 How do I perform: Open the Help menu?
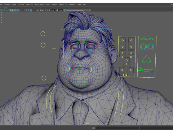tap(84, 5)
